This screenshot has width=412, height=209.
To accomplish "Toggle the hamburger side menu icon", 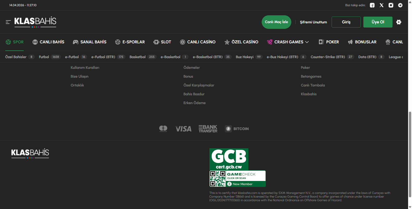I will pyautogui.click(x=8, y=22).
